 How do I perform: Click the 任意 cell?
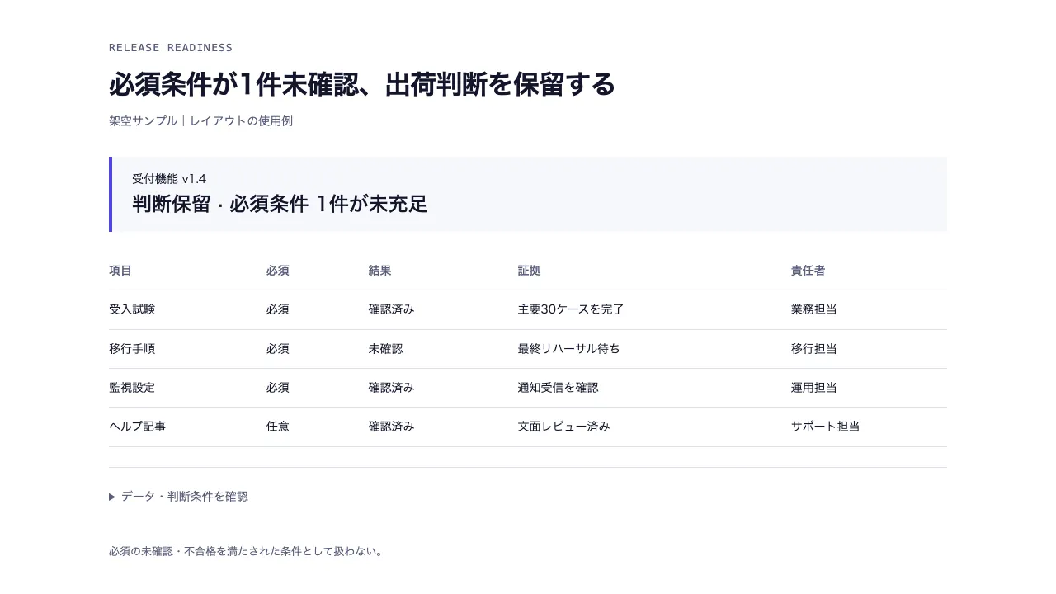click(x=278, y=427)
